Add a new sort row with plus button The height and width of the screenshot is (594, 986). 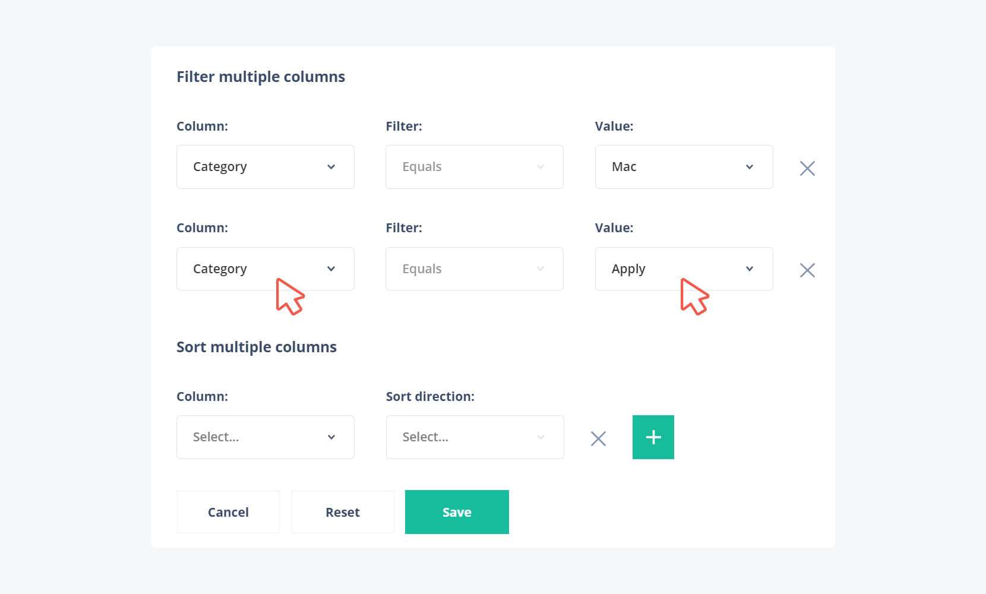point(653,437)
